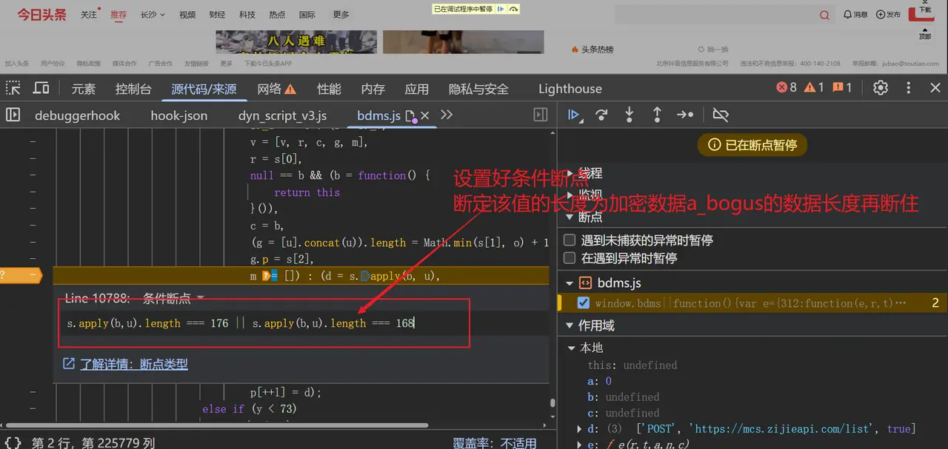Click the Step into function icon
The width and height of the screenshot is (948, 449).
[629, 115]
